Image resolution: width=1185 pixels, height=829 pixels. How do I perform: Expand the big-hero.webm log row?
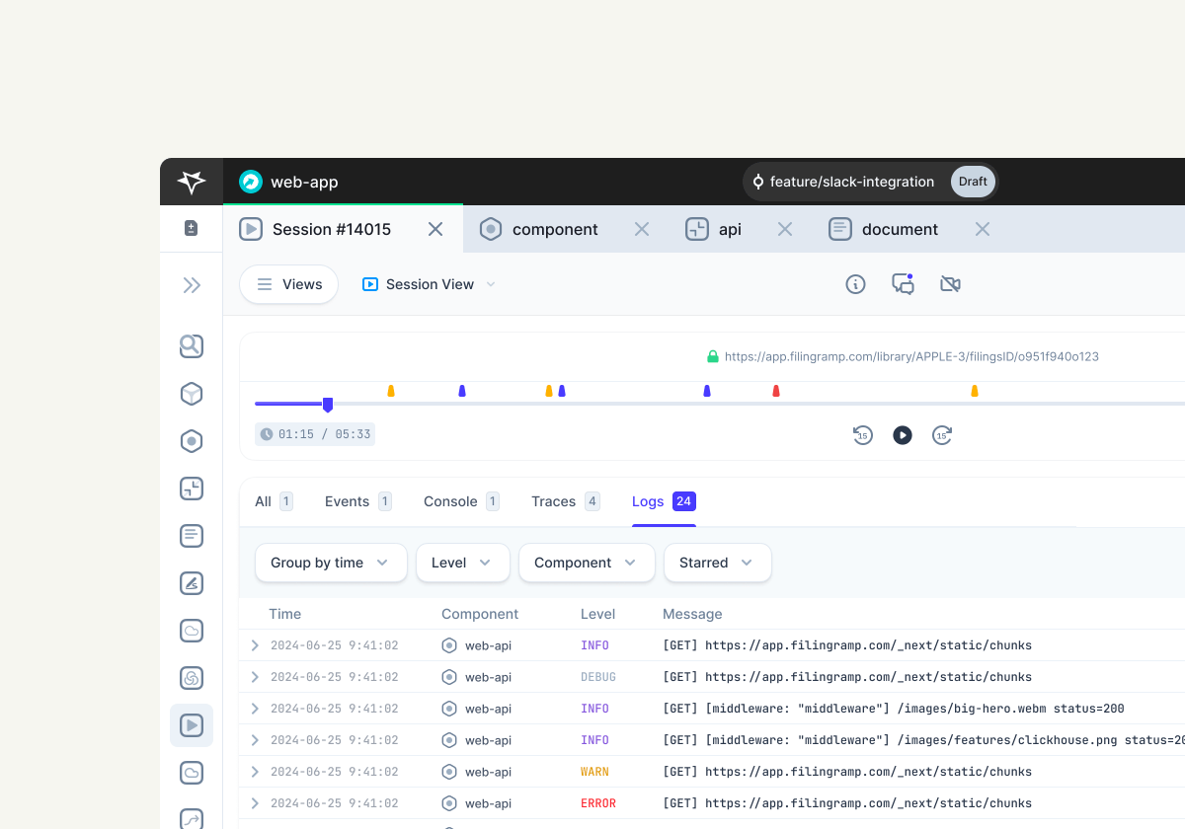255,709
